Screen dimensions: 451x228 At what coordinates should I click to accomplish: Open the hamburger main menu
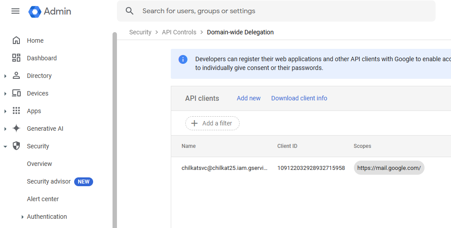point(15,11)
